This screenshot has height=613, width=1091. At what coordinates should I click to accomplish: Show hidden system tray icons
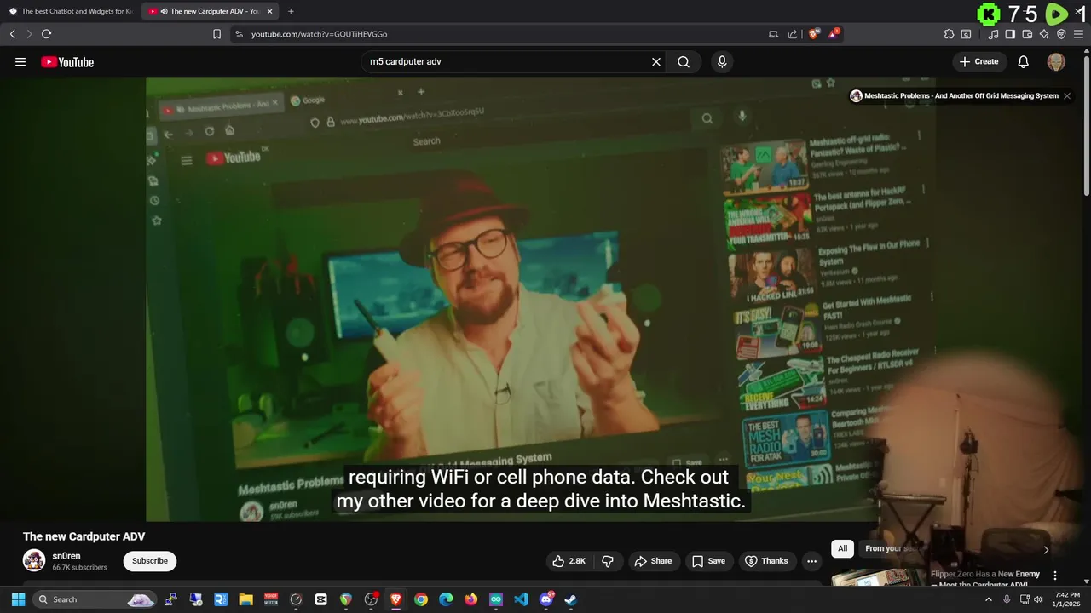click(x=989, y=599)
